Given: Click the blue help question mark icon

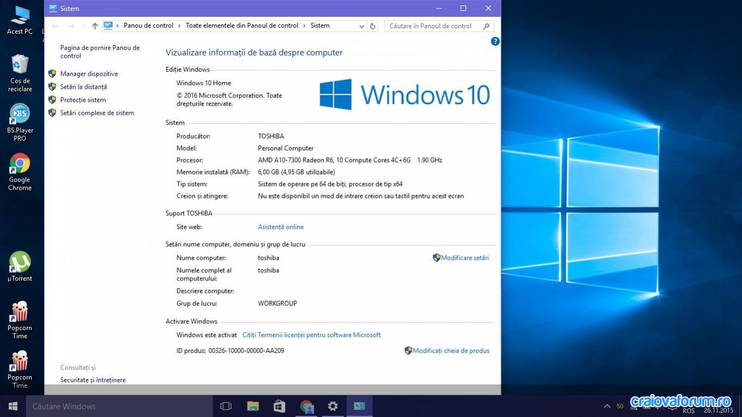Looking at the screenshot, I should click(495, 41).
